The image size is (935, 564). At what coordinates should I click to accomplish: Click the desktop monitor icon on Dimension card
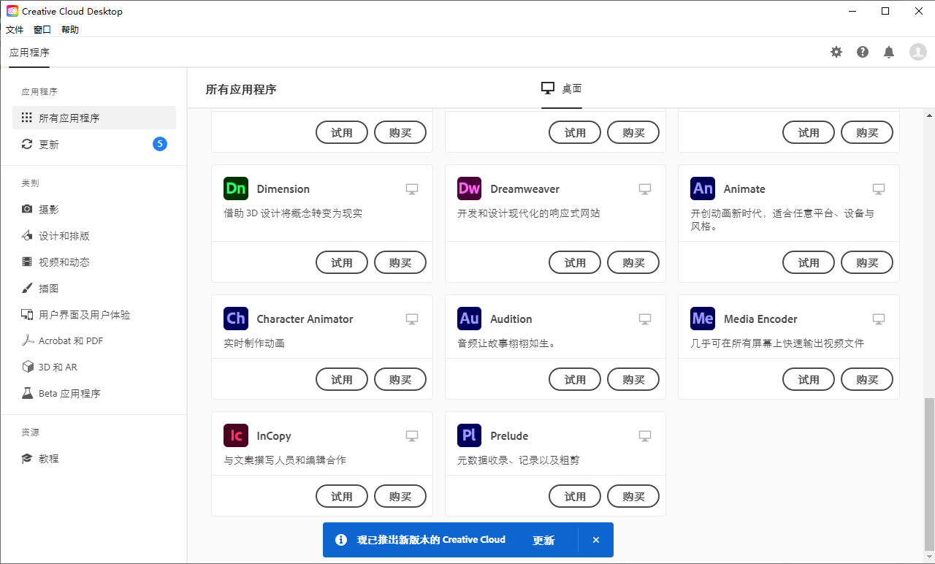click(412, 189)
